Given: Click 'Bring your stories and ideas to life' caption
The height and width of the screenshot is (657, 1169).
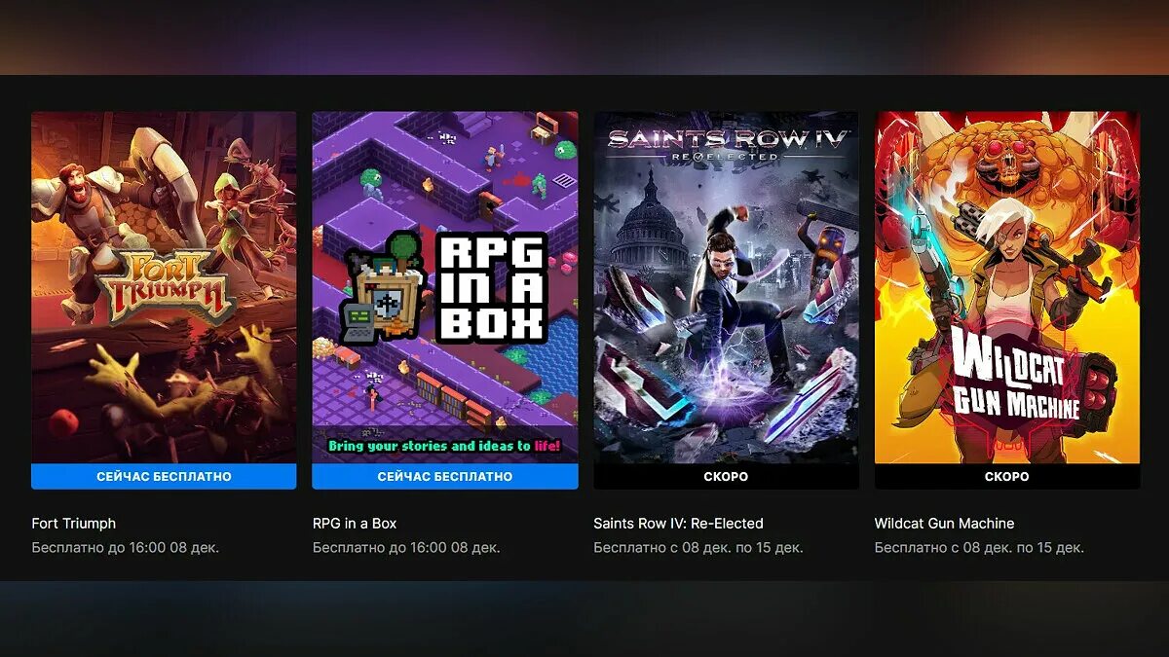Looking at the screenshot, I should tap(445, 446).
